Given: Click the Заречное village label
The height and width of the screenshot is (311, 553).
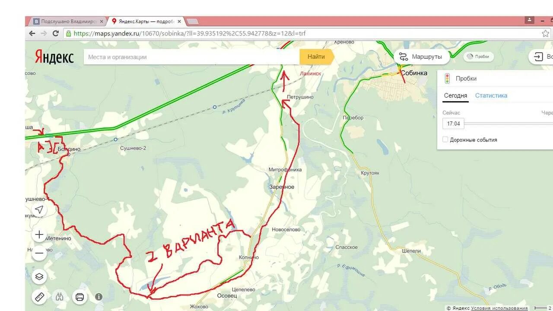Looking at the screenshot, I should [282, 187].
